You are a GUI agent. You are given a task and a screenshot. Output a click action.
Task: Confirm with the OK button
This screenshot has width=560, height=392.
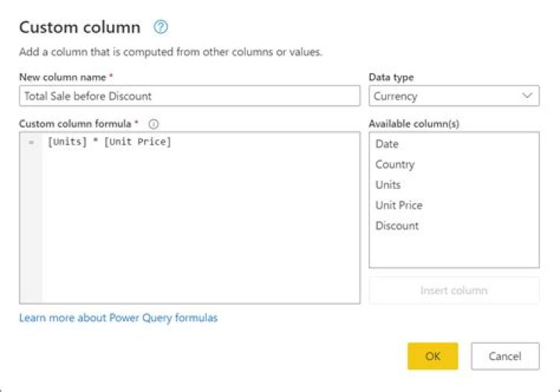click(x=432, y=356)
